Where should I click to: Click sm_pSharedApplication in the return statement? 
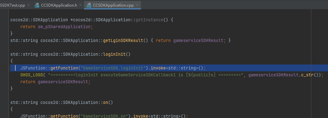pos(64,27)
